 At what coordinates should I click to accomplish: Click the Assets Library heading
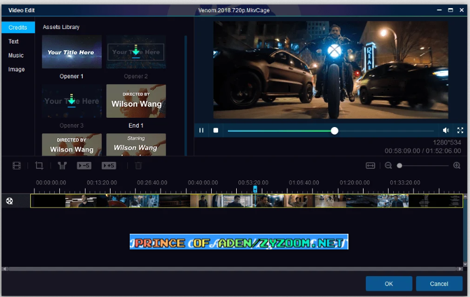(x=61, y=27)
